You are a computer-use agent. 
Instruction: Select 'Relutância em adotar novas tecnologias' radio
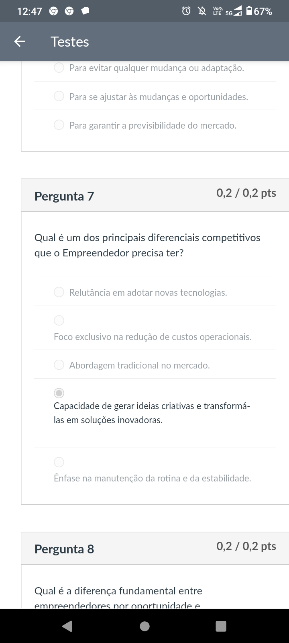click(59, 292)
